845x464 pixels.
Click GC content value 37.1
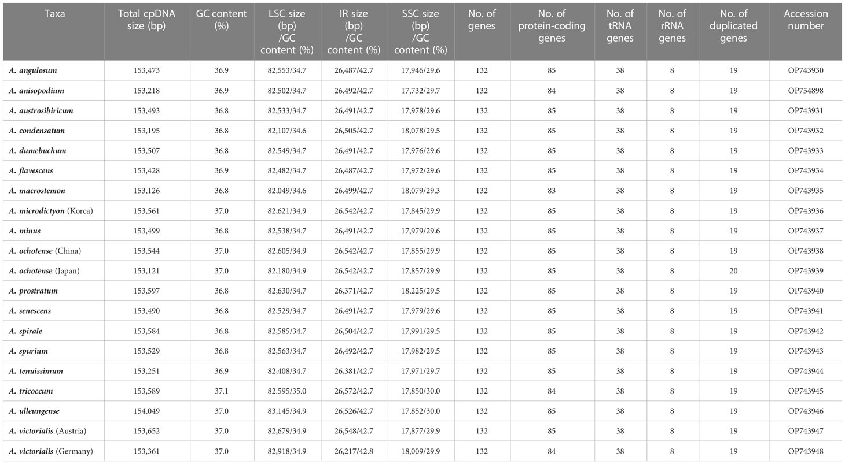click(223, 391)
